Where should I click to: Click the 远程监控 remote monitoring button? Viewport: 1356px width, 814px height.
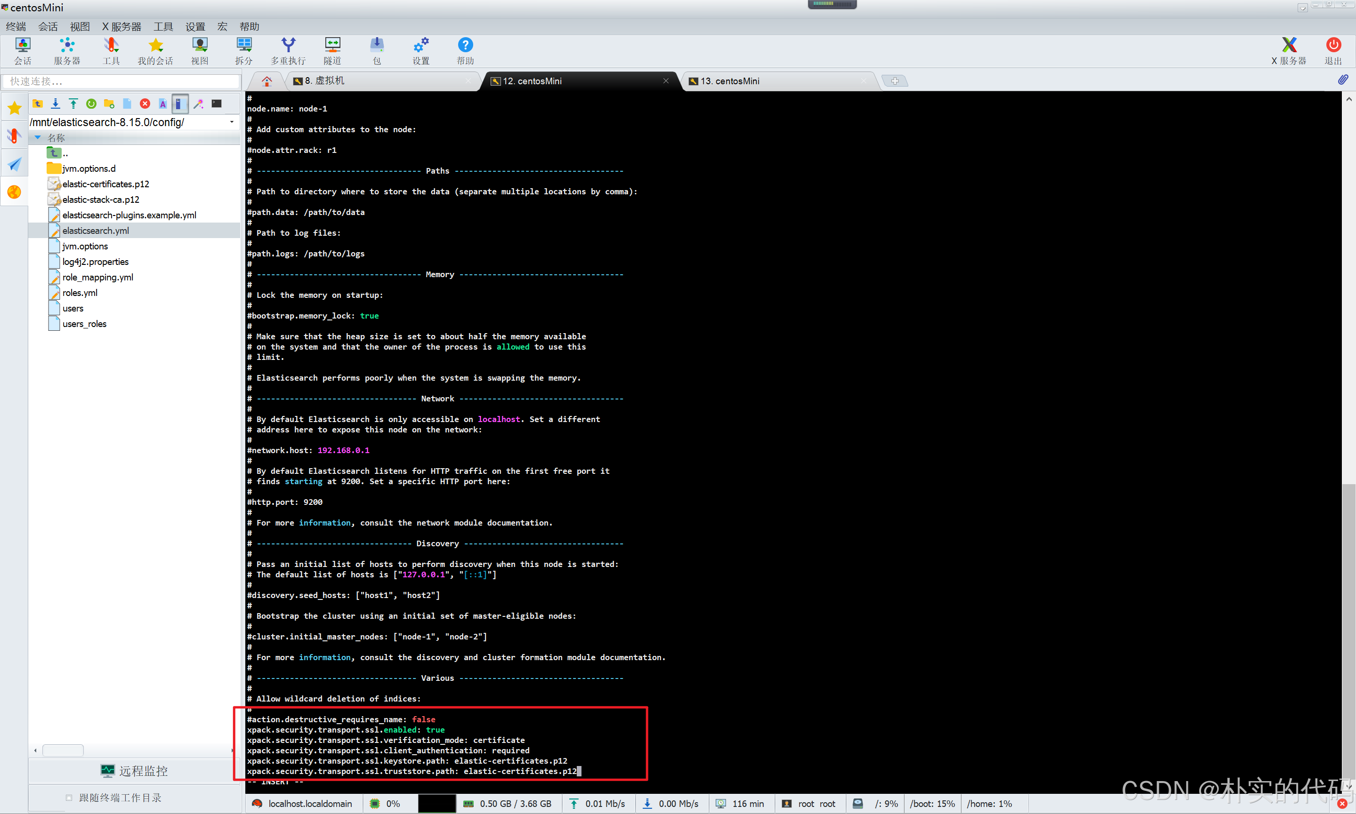click(x=135, y=771)
